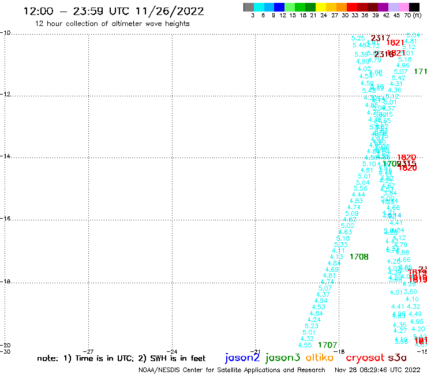Click the wave height value '5.10'
The width and height of the screenshot is (427, 375).
(369, 164)
